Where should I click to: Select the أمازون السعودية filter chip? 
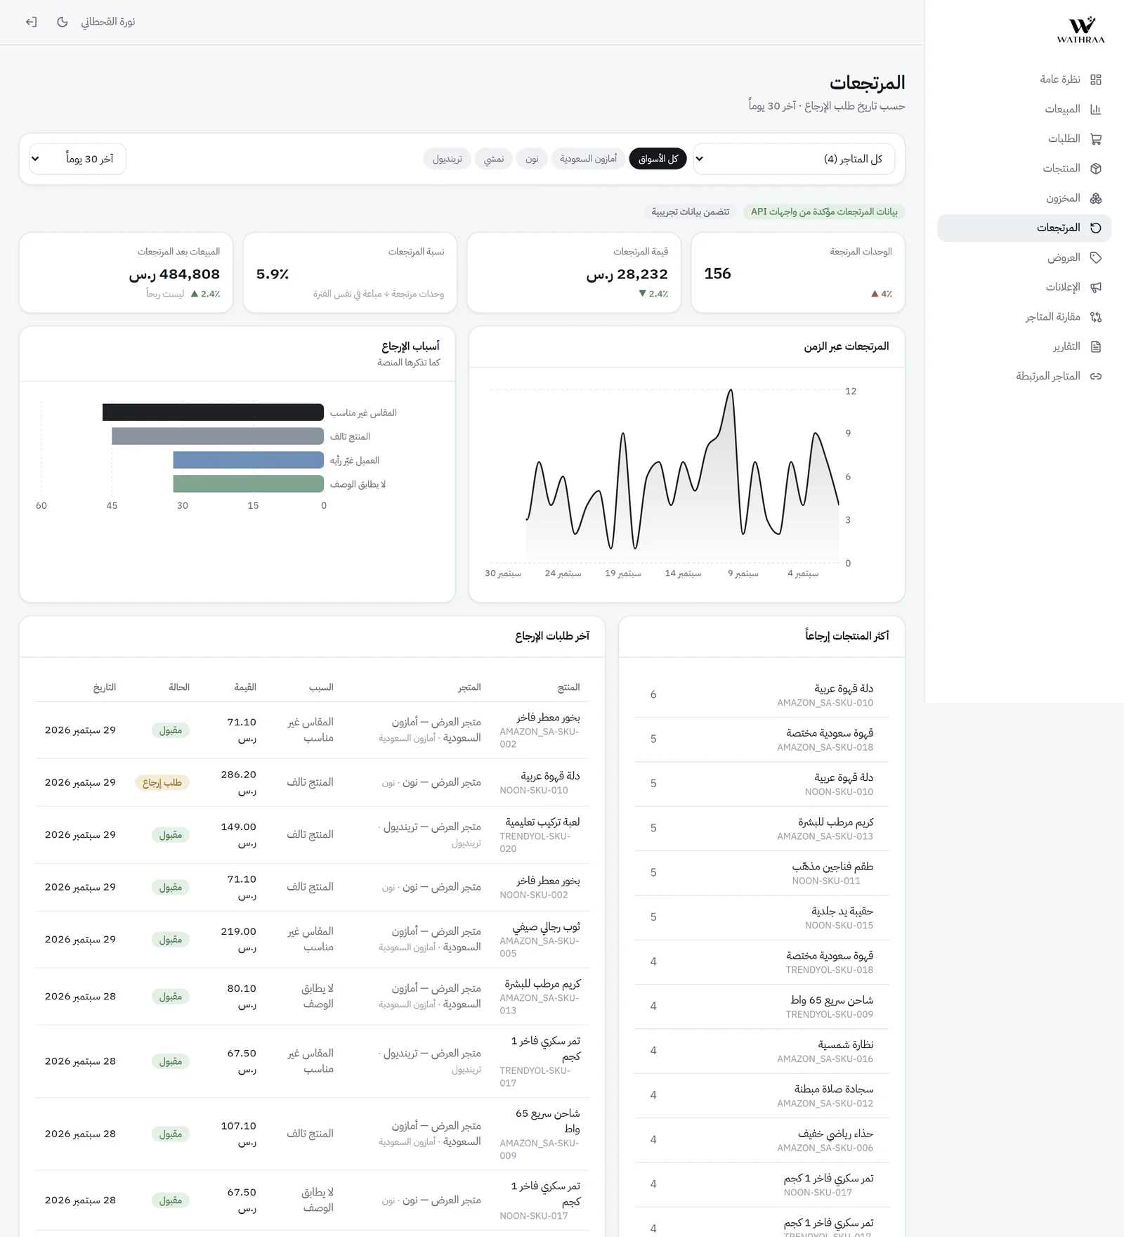pos(588,159)
